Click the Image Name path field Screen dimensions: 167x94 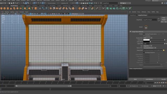tap(153, 50)
